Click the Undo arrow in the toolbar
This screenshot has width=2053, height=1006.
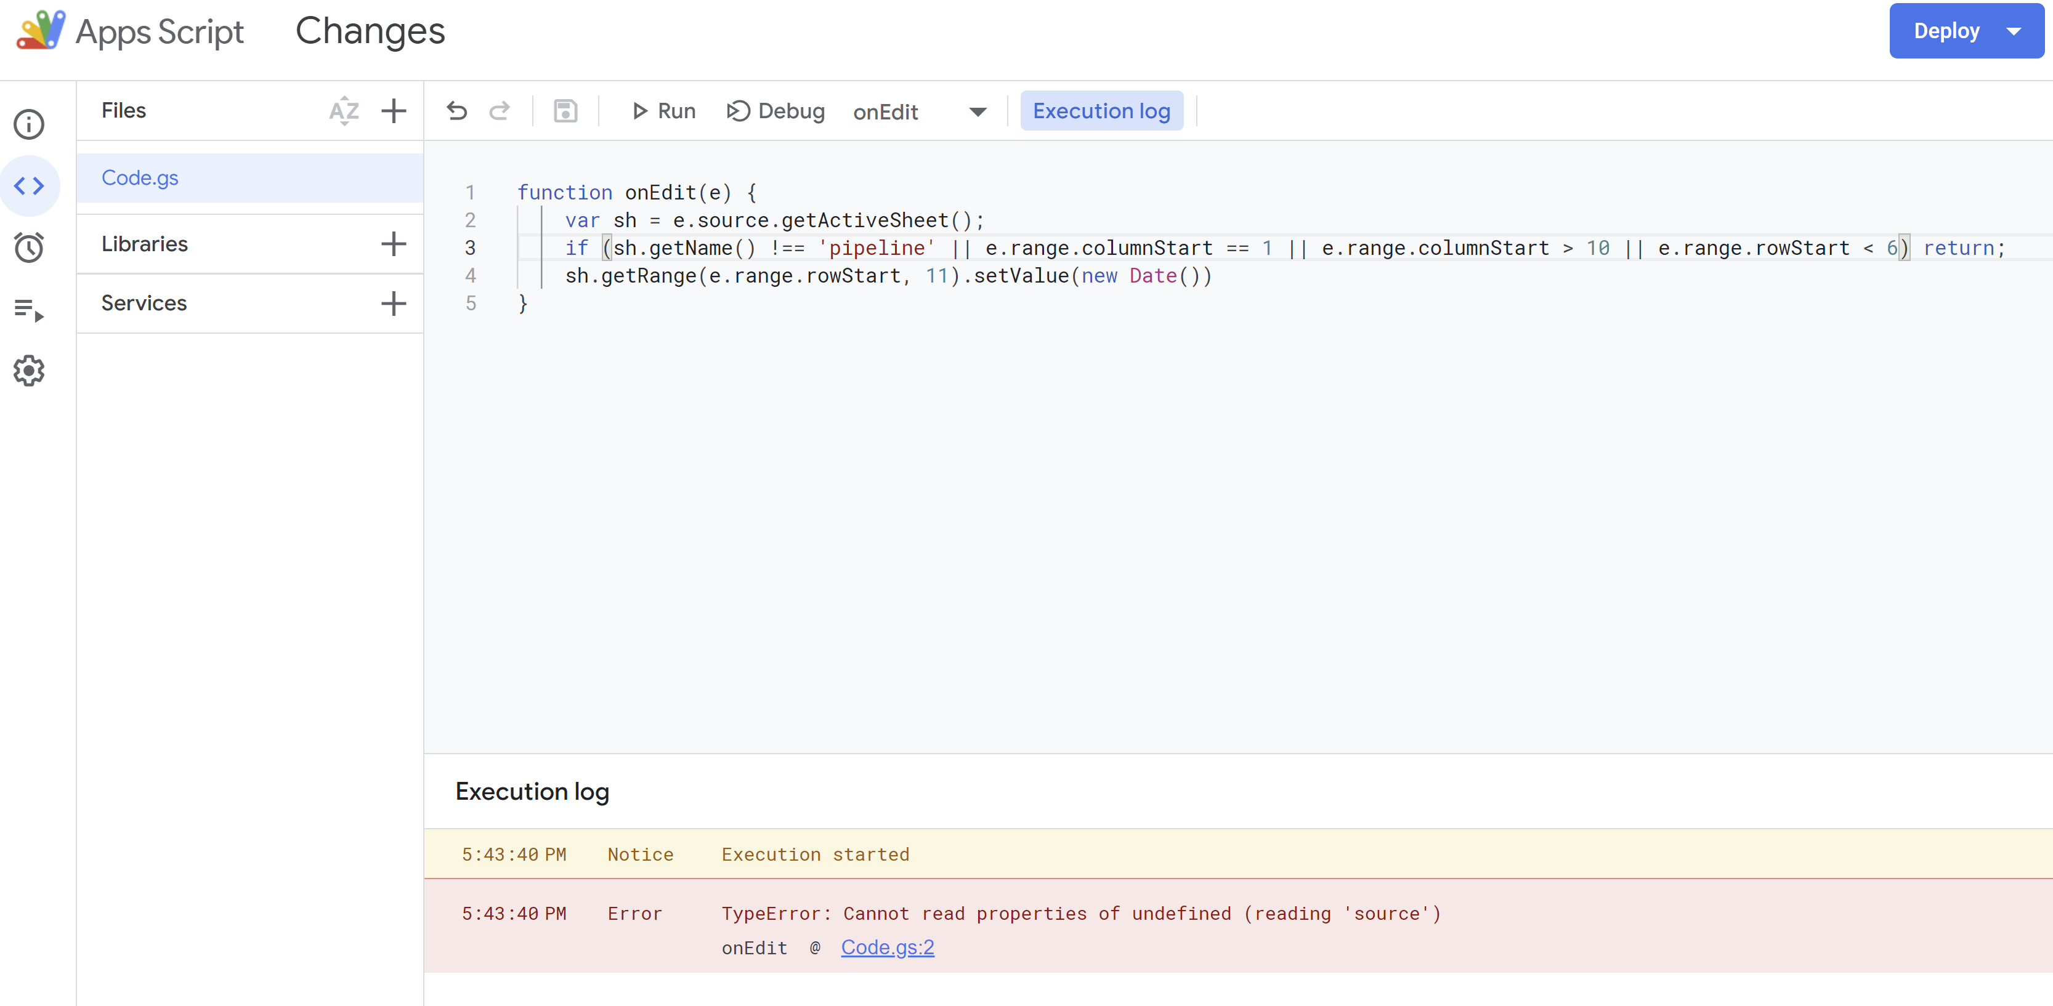(456, 111)
